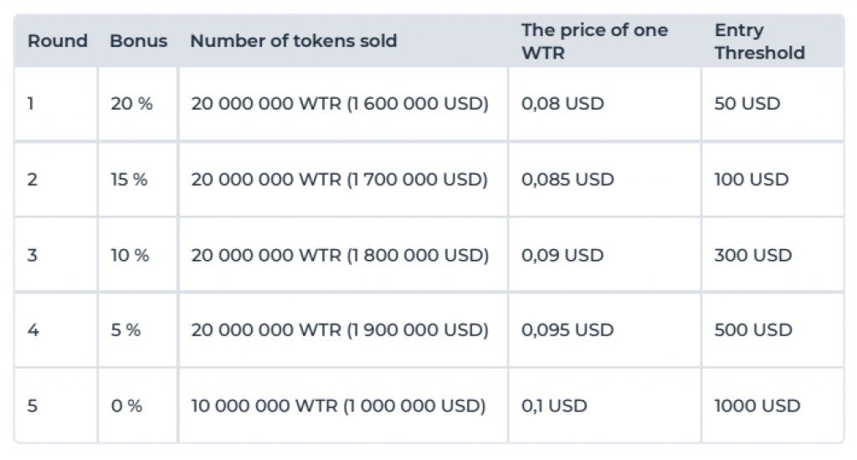Select the 1 700 000 USD tokens cell
This screenshot has height=460, width=857.
click(339, 180)
